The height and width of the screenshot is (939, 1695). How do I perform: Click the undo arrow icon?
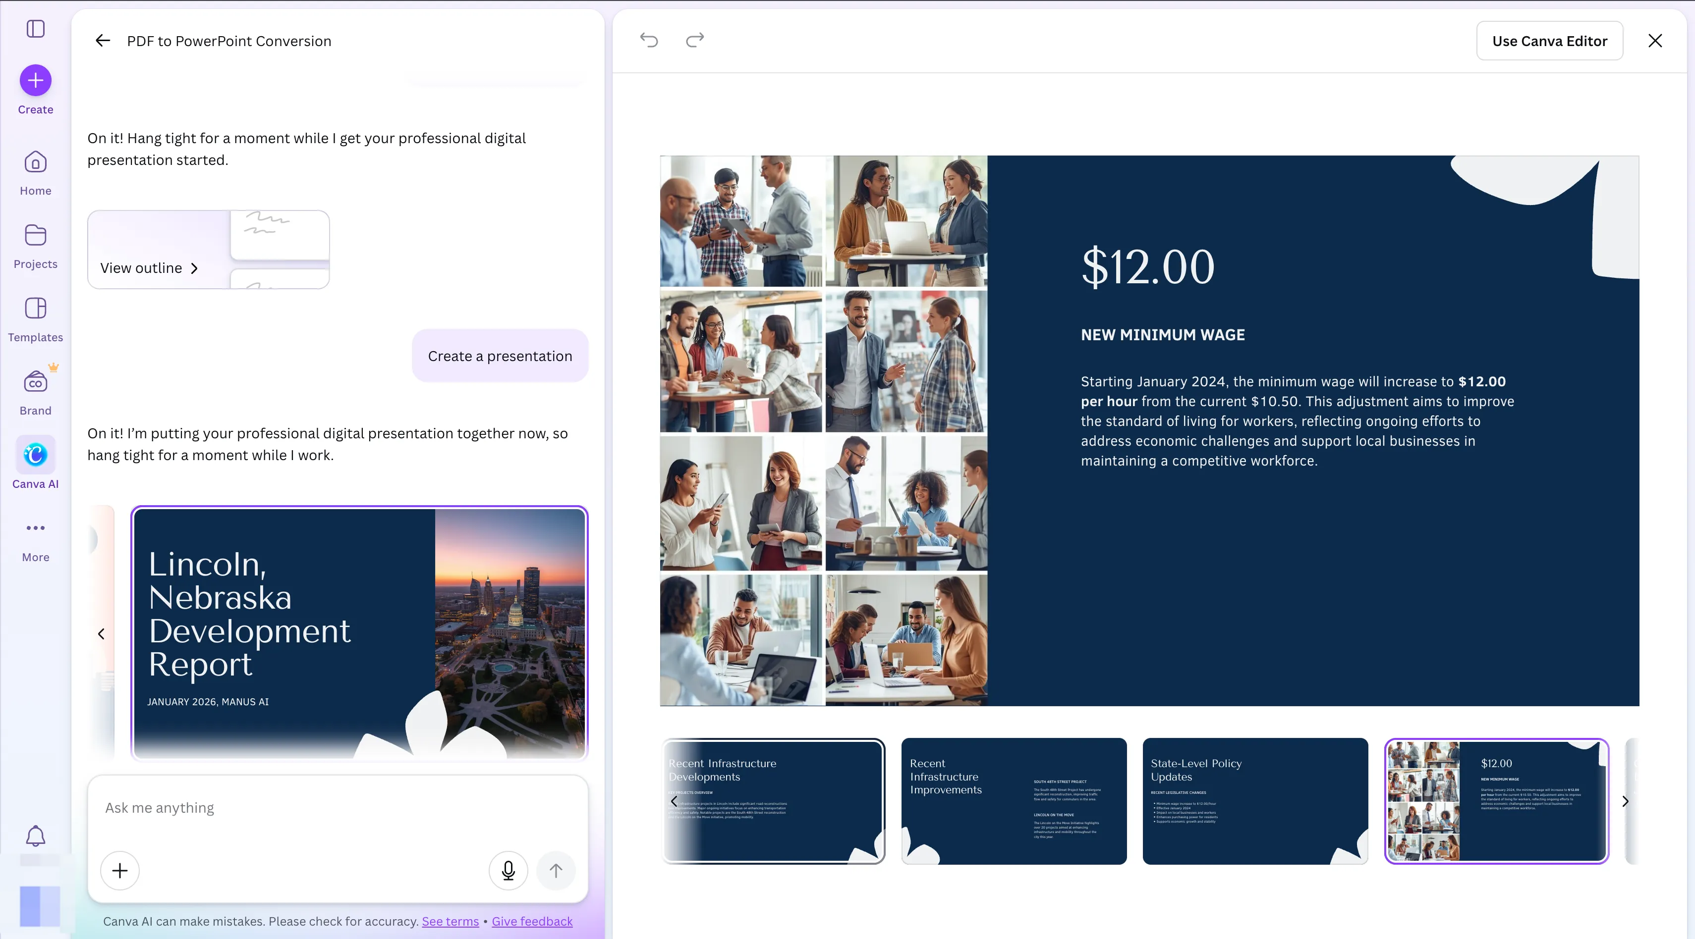[x=649, y=40]
